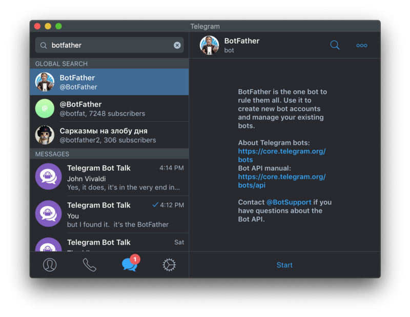410x317 pixels.
Task: Select BotFather @BotFather search result
Action: coord(109,82)
